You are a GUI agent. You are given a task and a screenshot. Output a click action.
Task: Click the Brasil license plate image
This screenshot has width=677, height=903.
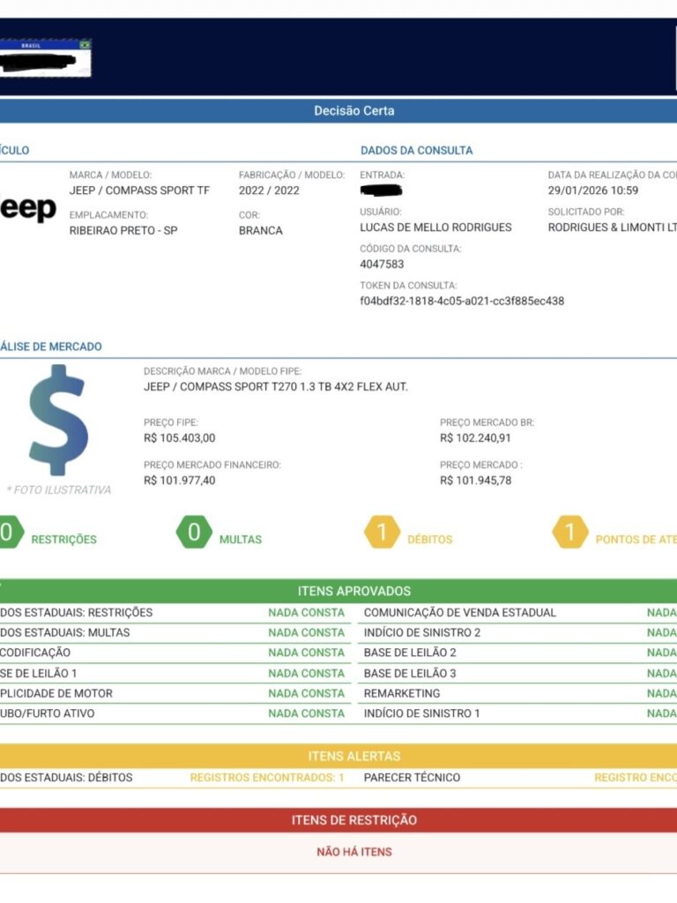[x=46, y=58]
